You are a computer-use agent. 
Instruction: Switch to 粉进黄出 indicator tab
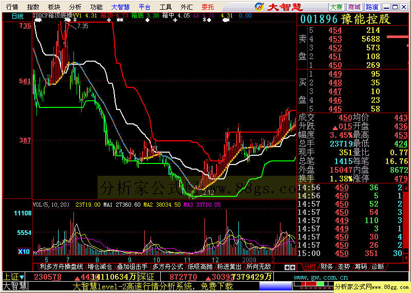click(x=229, y=267)
